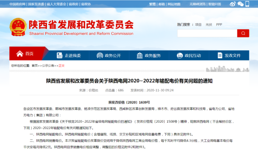The image size is (258, 151).
Task: Click breadcrumb link 首页
Action: [35, 66]
